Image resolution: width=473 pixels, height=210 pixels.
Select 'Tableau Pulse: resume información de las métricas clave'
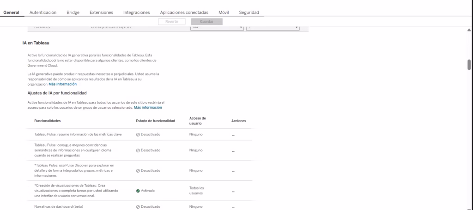click(78, 134)
